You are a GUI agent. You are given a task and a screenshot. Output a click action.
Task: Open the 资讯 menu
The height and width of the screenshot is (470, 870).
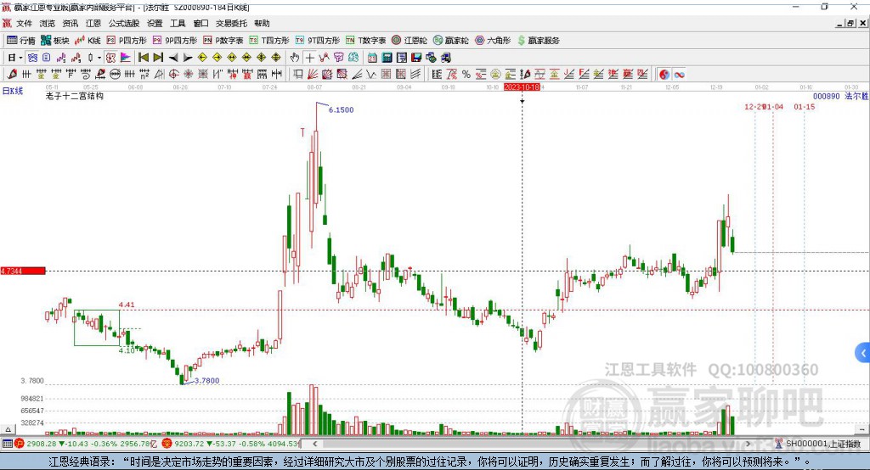click(x=71, y=23)
